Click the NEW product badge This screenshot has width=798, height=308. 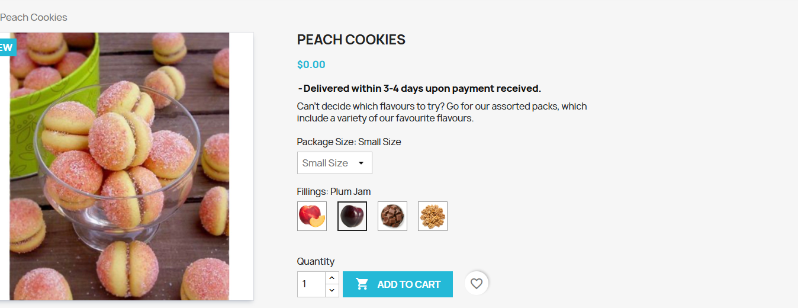coord(7,47)
